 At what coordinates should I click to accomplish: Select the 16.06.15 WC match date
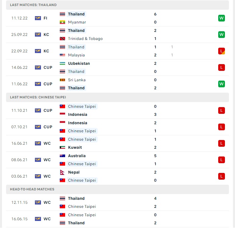pyautogui.click(x=19, y=219)
